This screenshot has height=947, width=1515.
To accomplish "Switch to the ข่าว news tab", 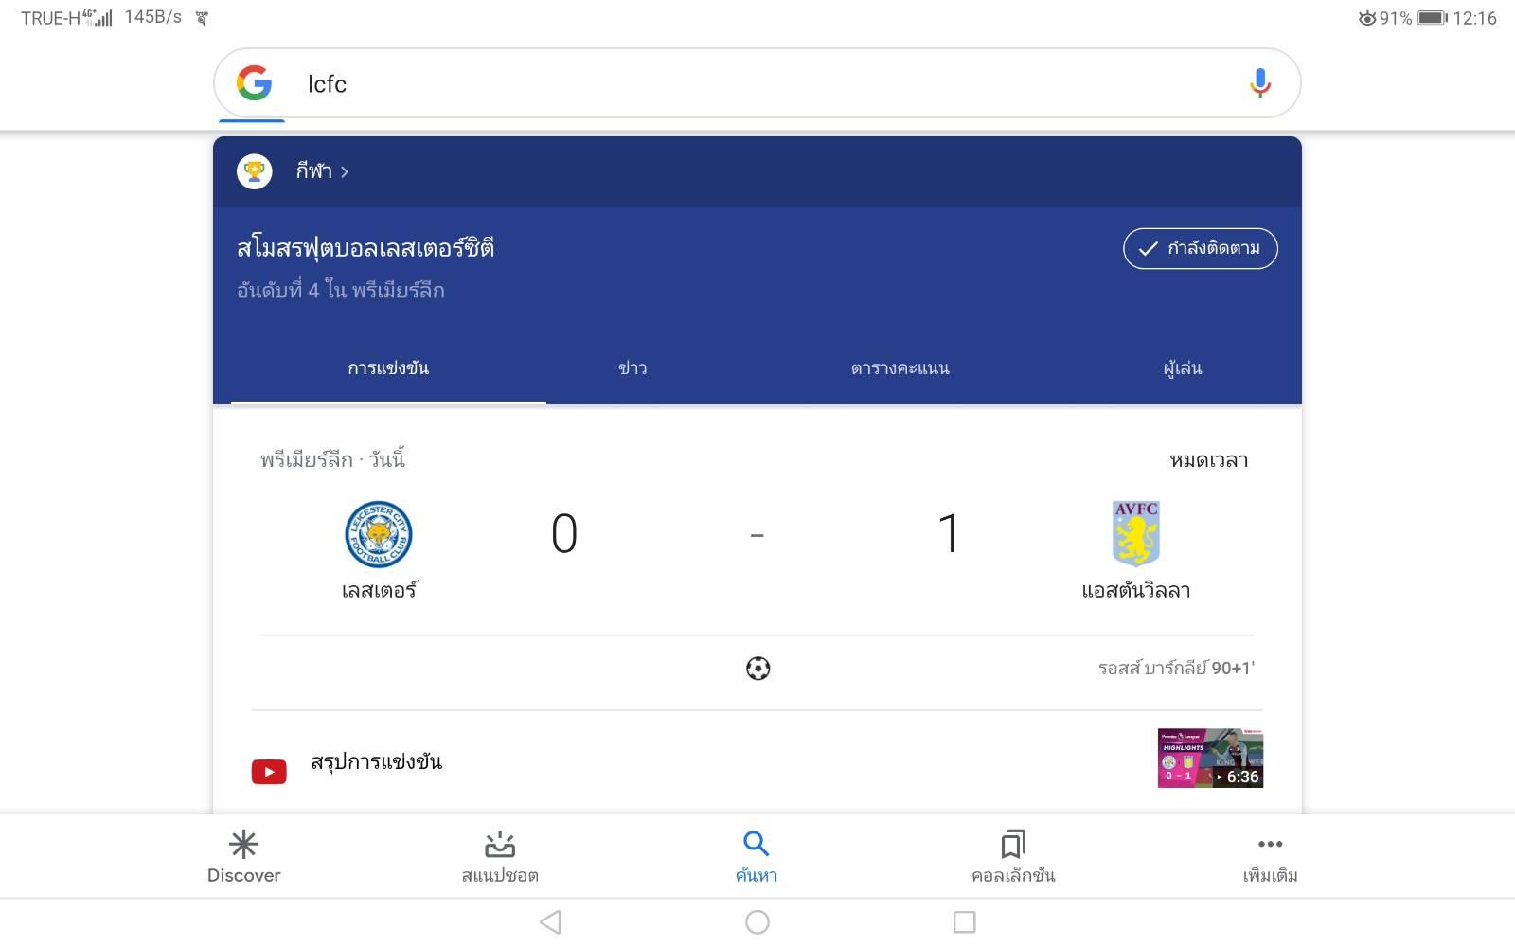I will pos(633,368).
